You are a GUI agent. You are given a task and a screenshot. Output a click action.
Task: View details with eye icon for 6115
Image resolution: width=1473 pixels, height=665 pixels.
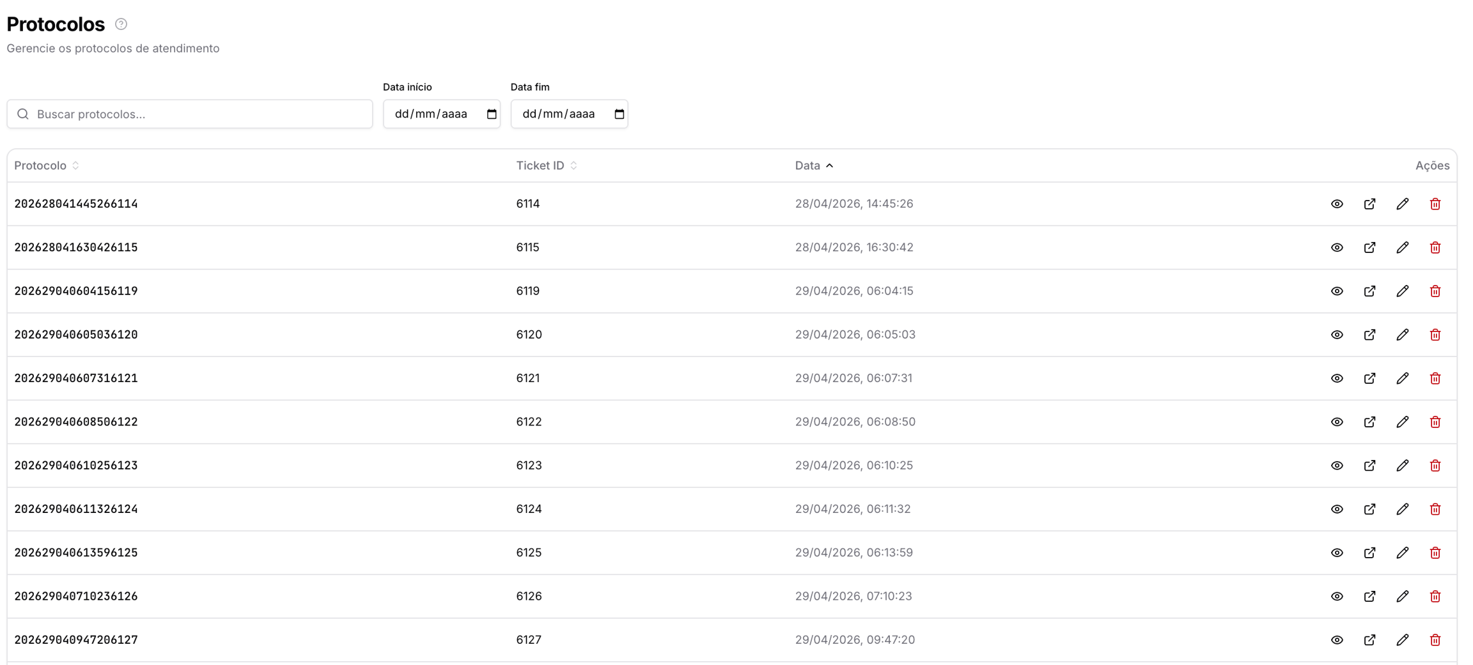tap(1337, 247)
